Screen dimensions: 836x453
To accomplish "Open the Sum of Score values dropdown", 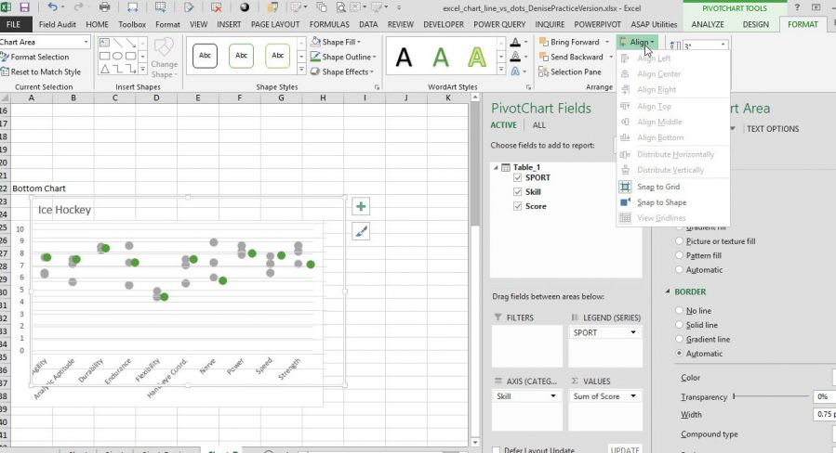I will click(x=633, y=396).
